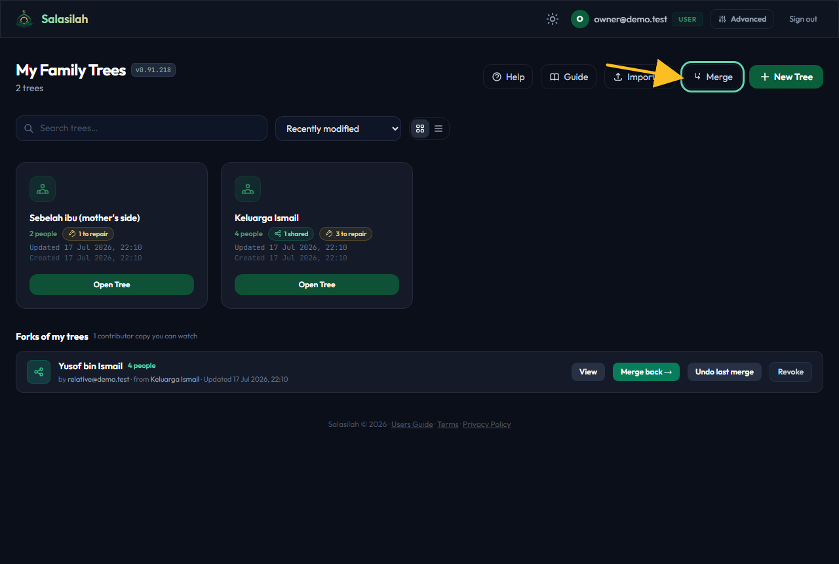Click the 'Forks of my trees' heading
The width and height of the screenshot is (839, 564).
click(52, 336)
